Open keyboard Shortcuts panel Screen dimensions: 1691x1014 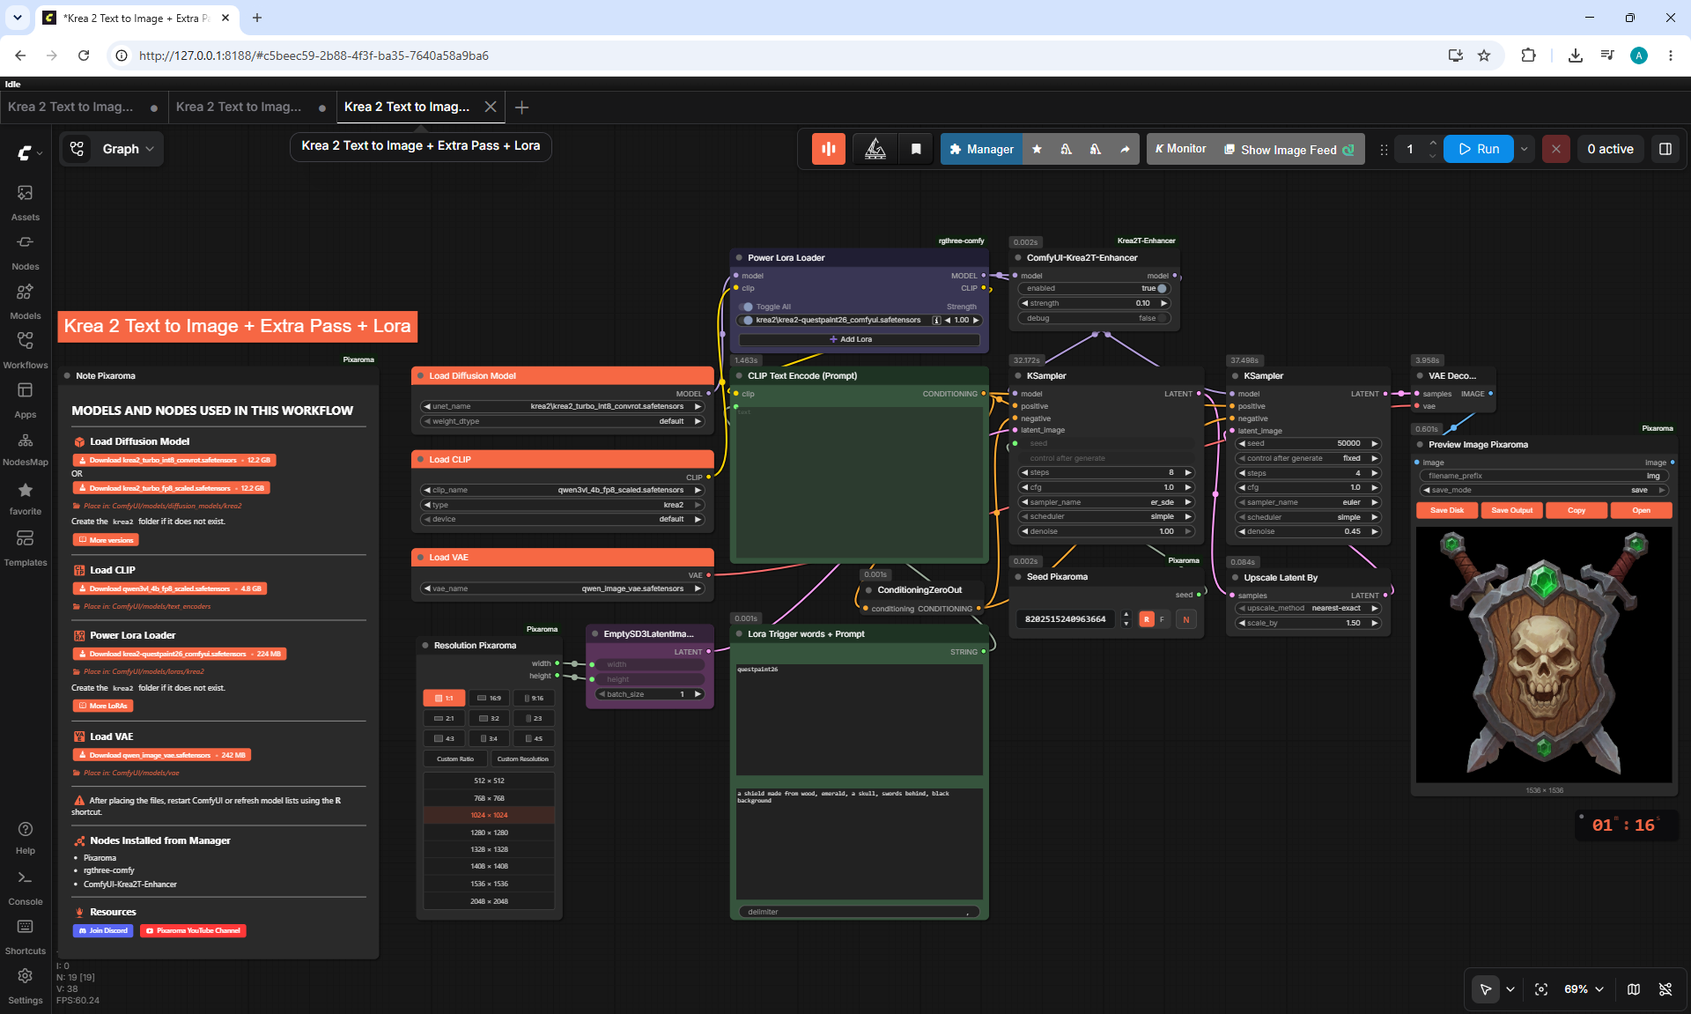(26, 936)
